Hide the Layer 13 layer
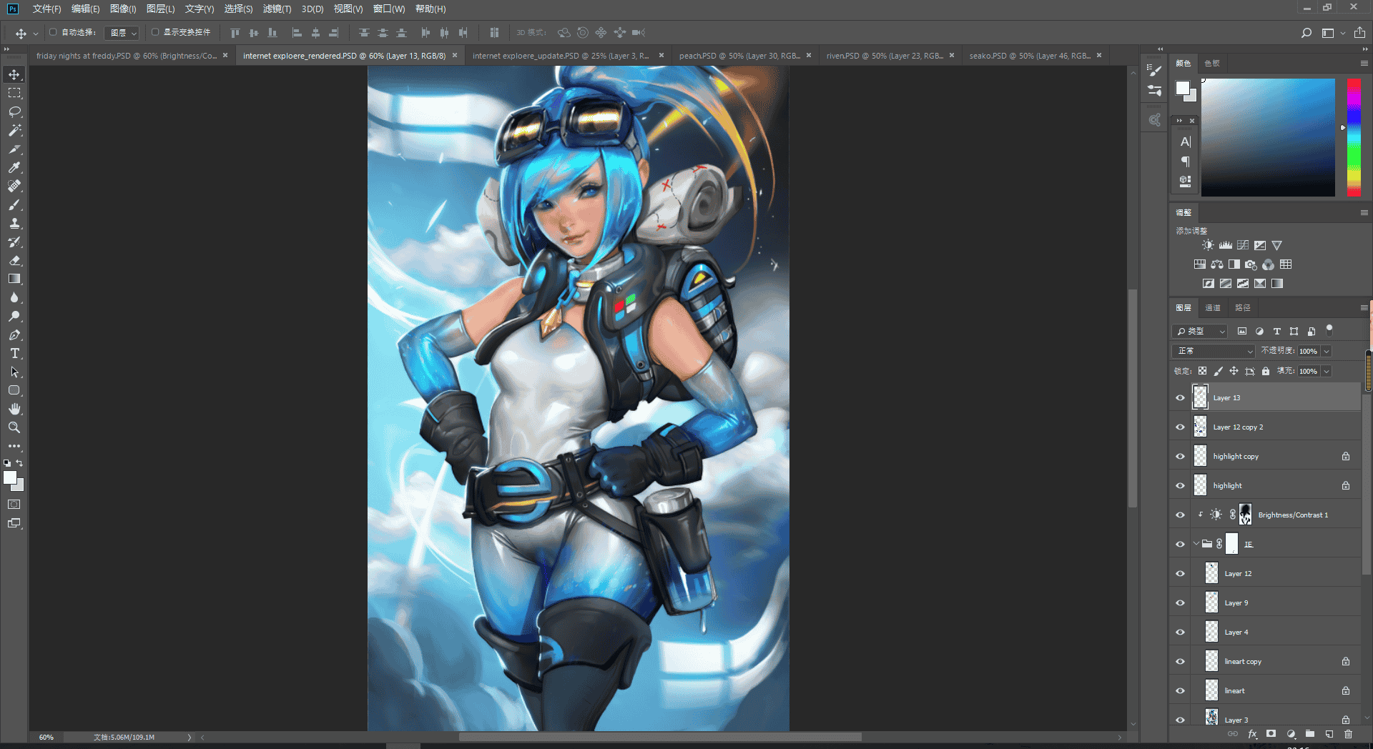 click(x=1180, y=398)
